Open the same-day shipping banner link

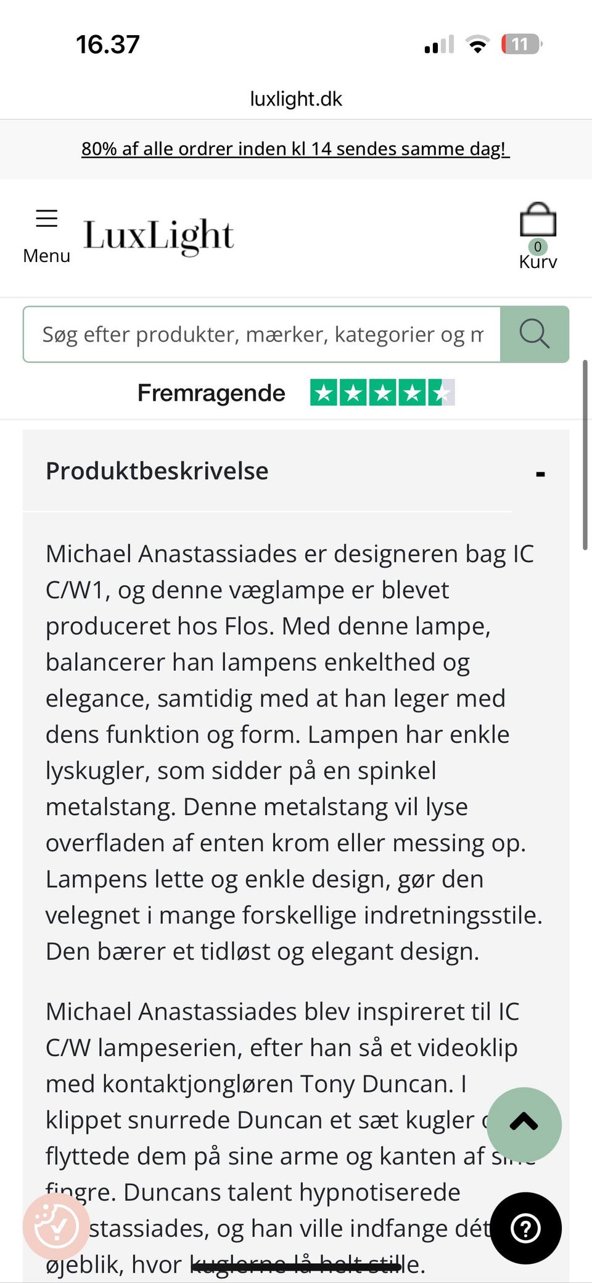pos(296,149)
